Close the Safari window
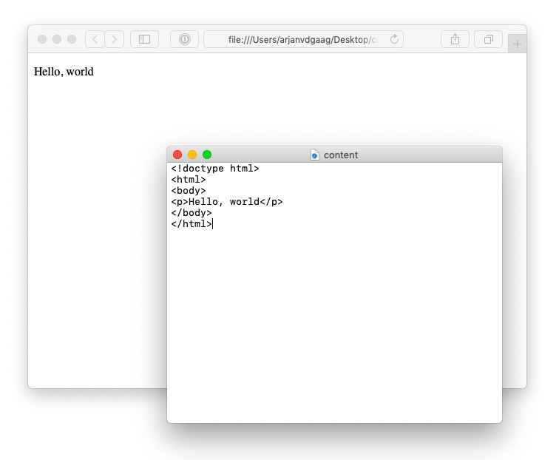The image size is (559, 460). (x=42, y=39)
